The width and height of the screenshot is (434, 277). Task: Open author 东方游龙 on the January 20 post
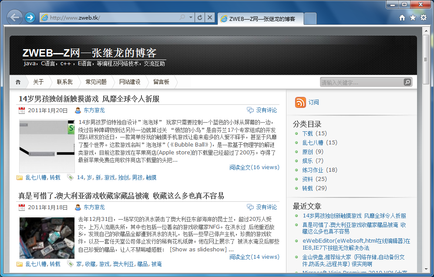click(94, 110)
